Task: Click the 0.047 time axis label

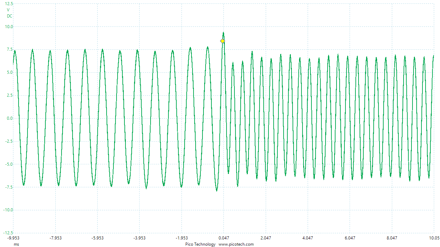Action: coord(224,238)
